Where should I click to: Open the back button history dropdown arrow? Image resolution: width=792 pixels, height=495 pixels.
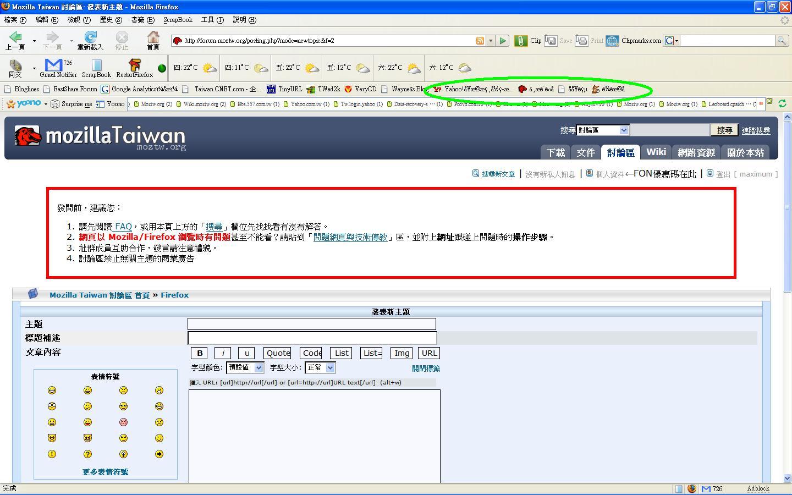[34, 41]
